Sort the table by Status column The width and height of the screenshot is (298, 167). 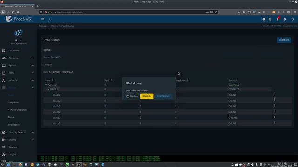tap(233, 80)
